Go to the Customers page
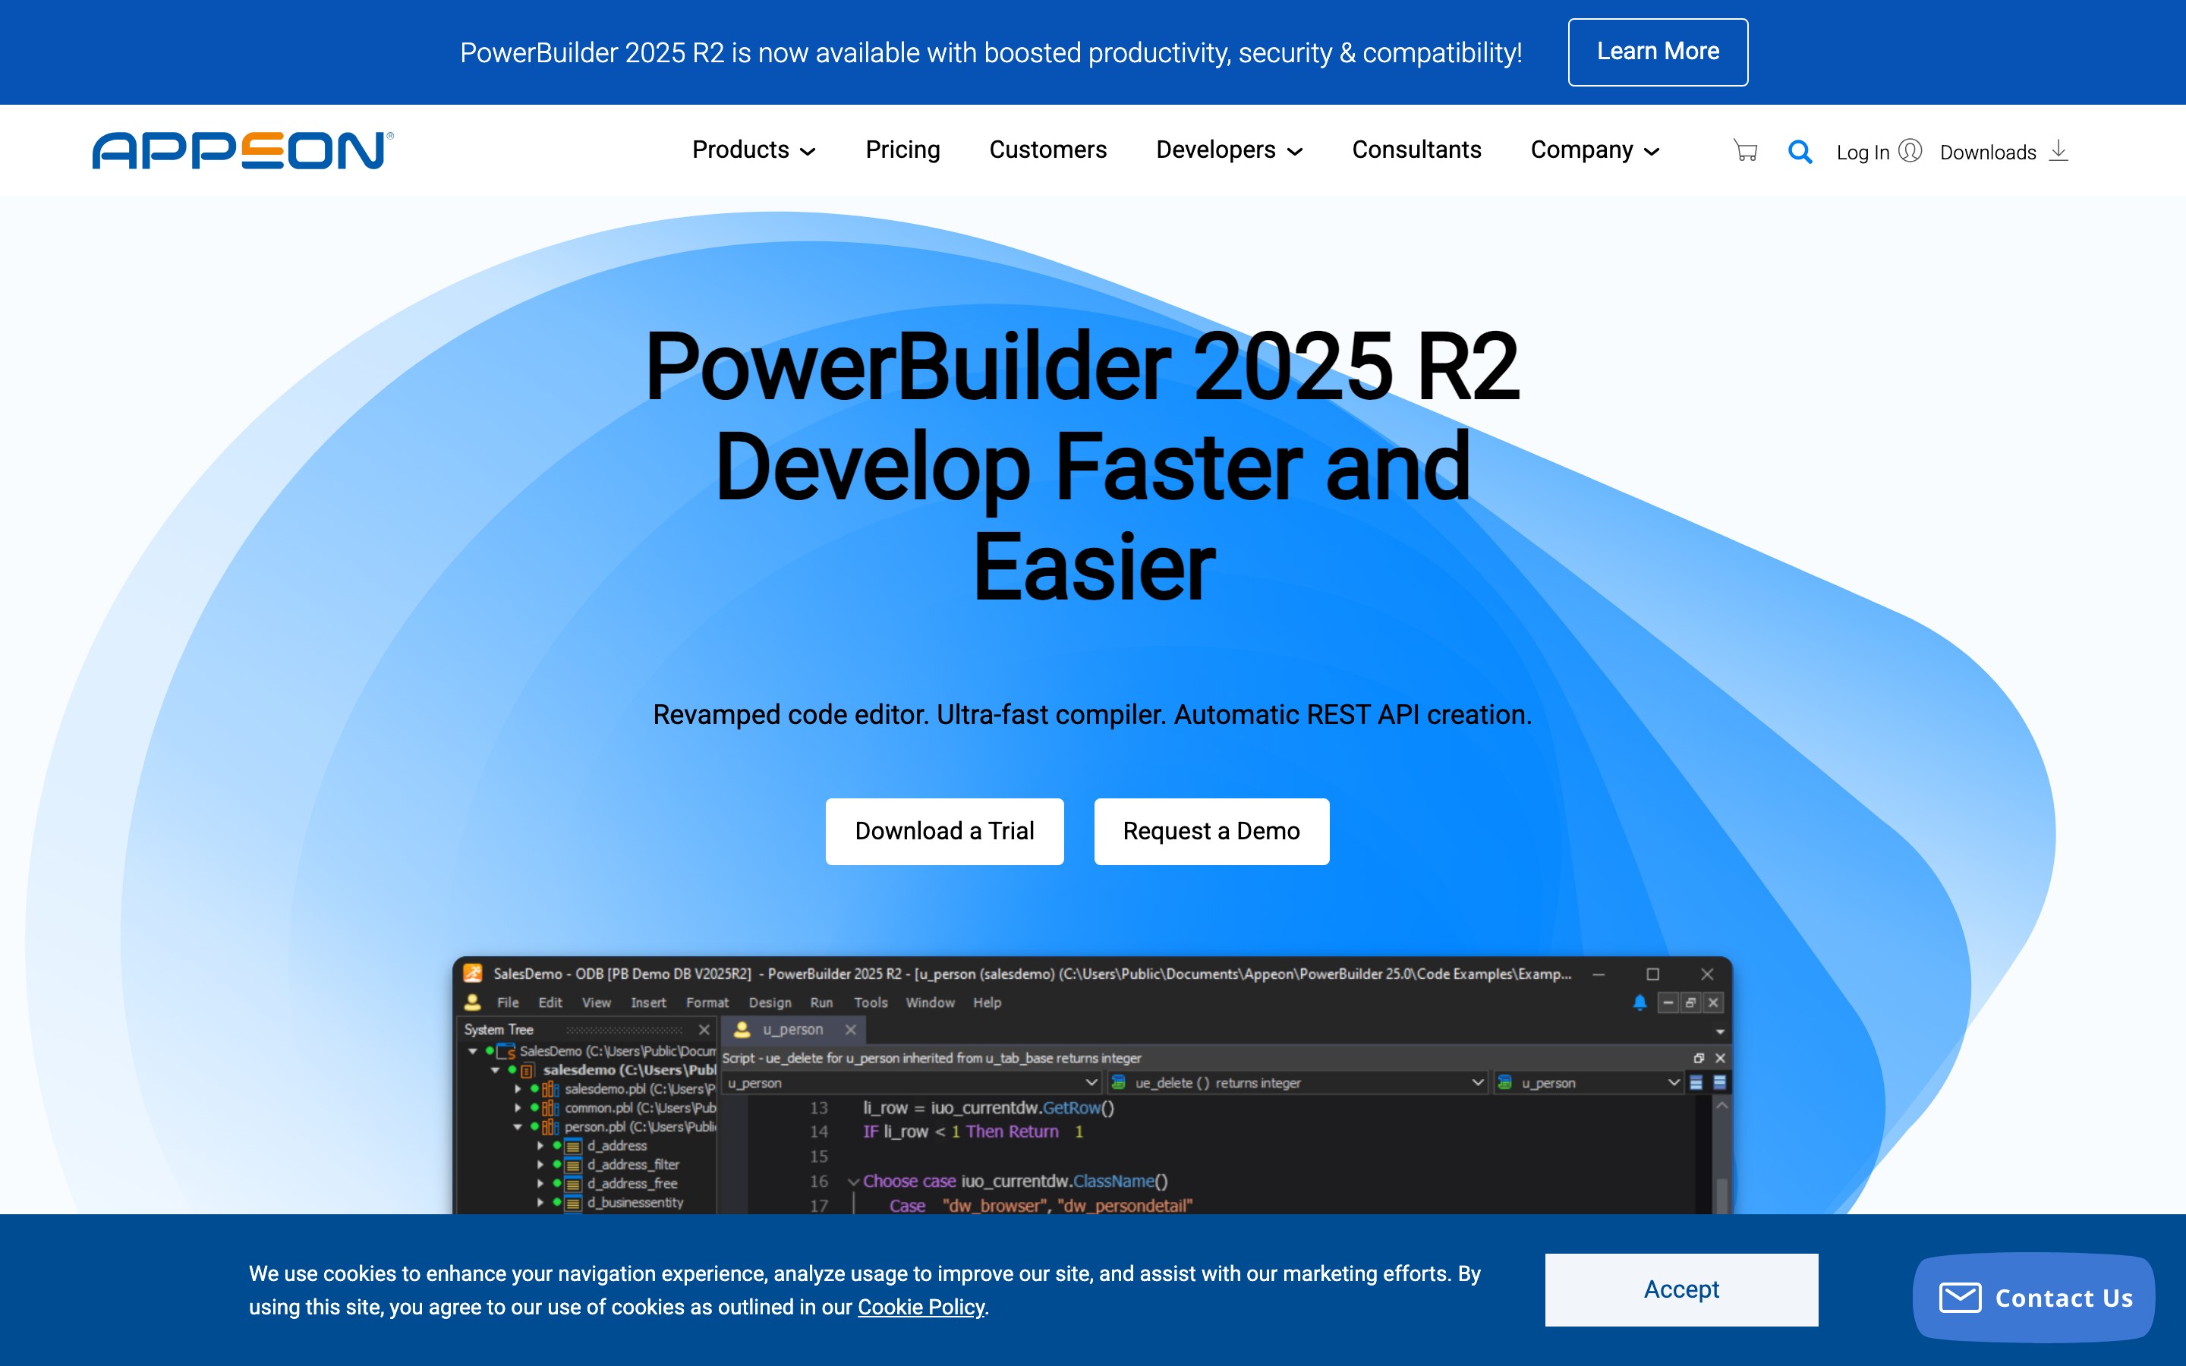2186x1366 pixels. point(1047,150)
